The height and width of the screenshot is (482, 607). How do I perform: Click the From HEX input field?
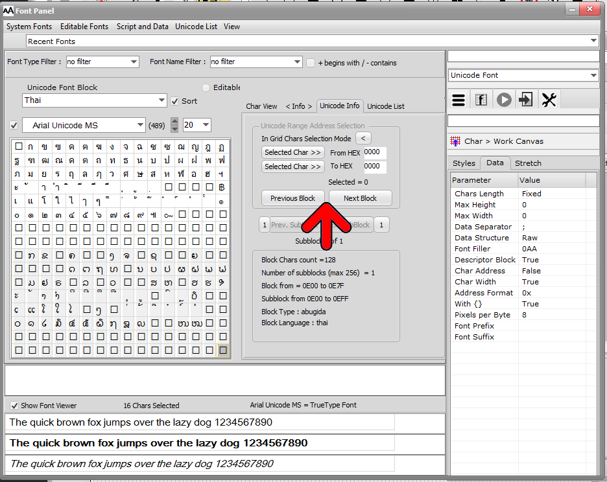tap(375, 152)
